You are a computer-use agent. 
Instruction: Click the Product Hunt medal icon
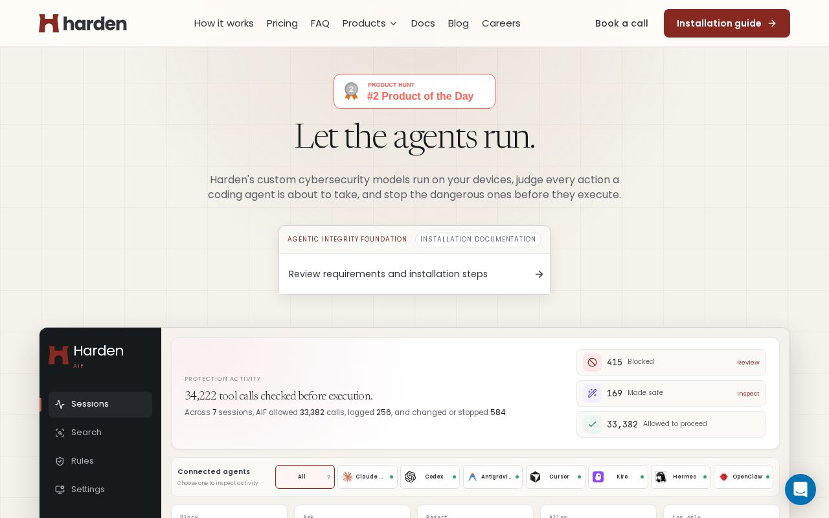pyautogui.click(x=351, y=91)
